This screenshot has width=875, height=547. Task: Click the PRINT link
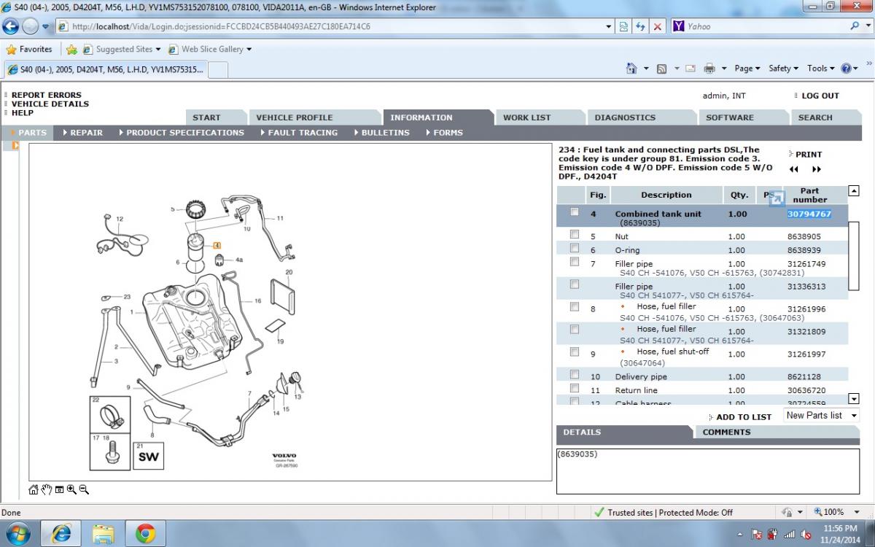point(809,155)
